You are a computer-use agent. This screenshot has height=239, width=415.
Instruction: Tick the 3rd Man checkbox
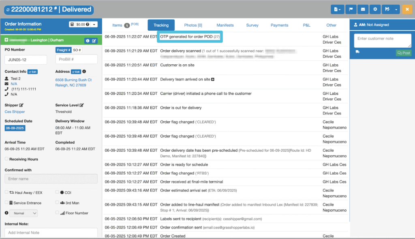pos(57,202)
